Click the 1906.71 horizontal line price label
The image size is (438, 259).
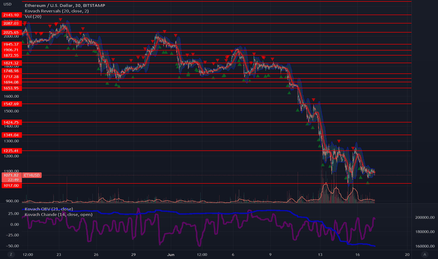(11, 50)
